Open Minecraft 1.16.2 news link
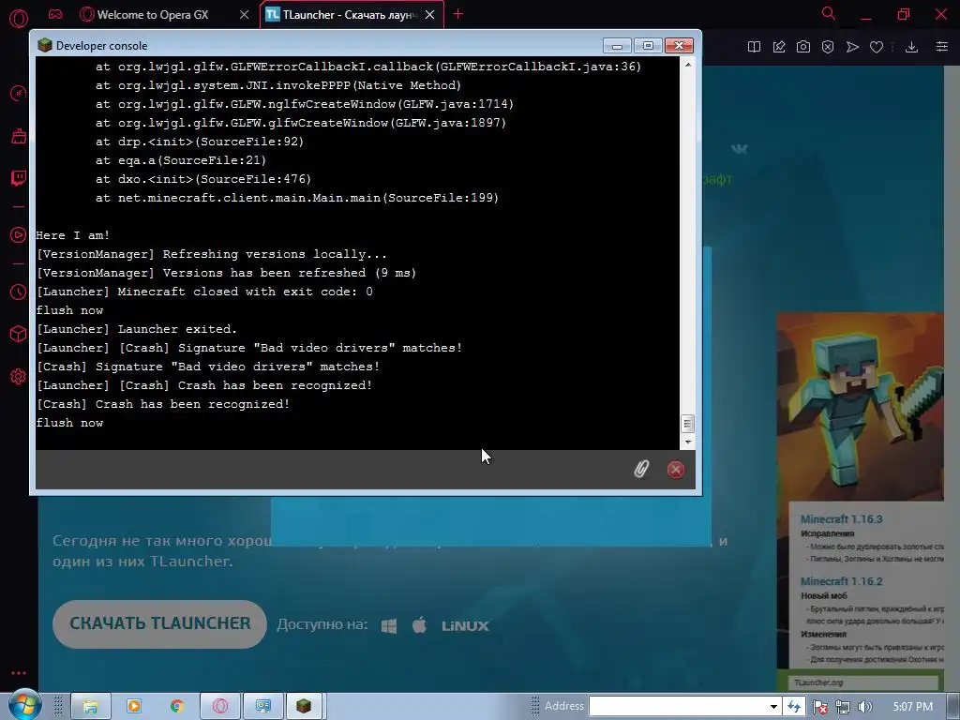The height and width of the screenshot is (720, 960). (x=841, y=581)
